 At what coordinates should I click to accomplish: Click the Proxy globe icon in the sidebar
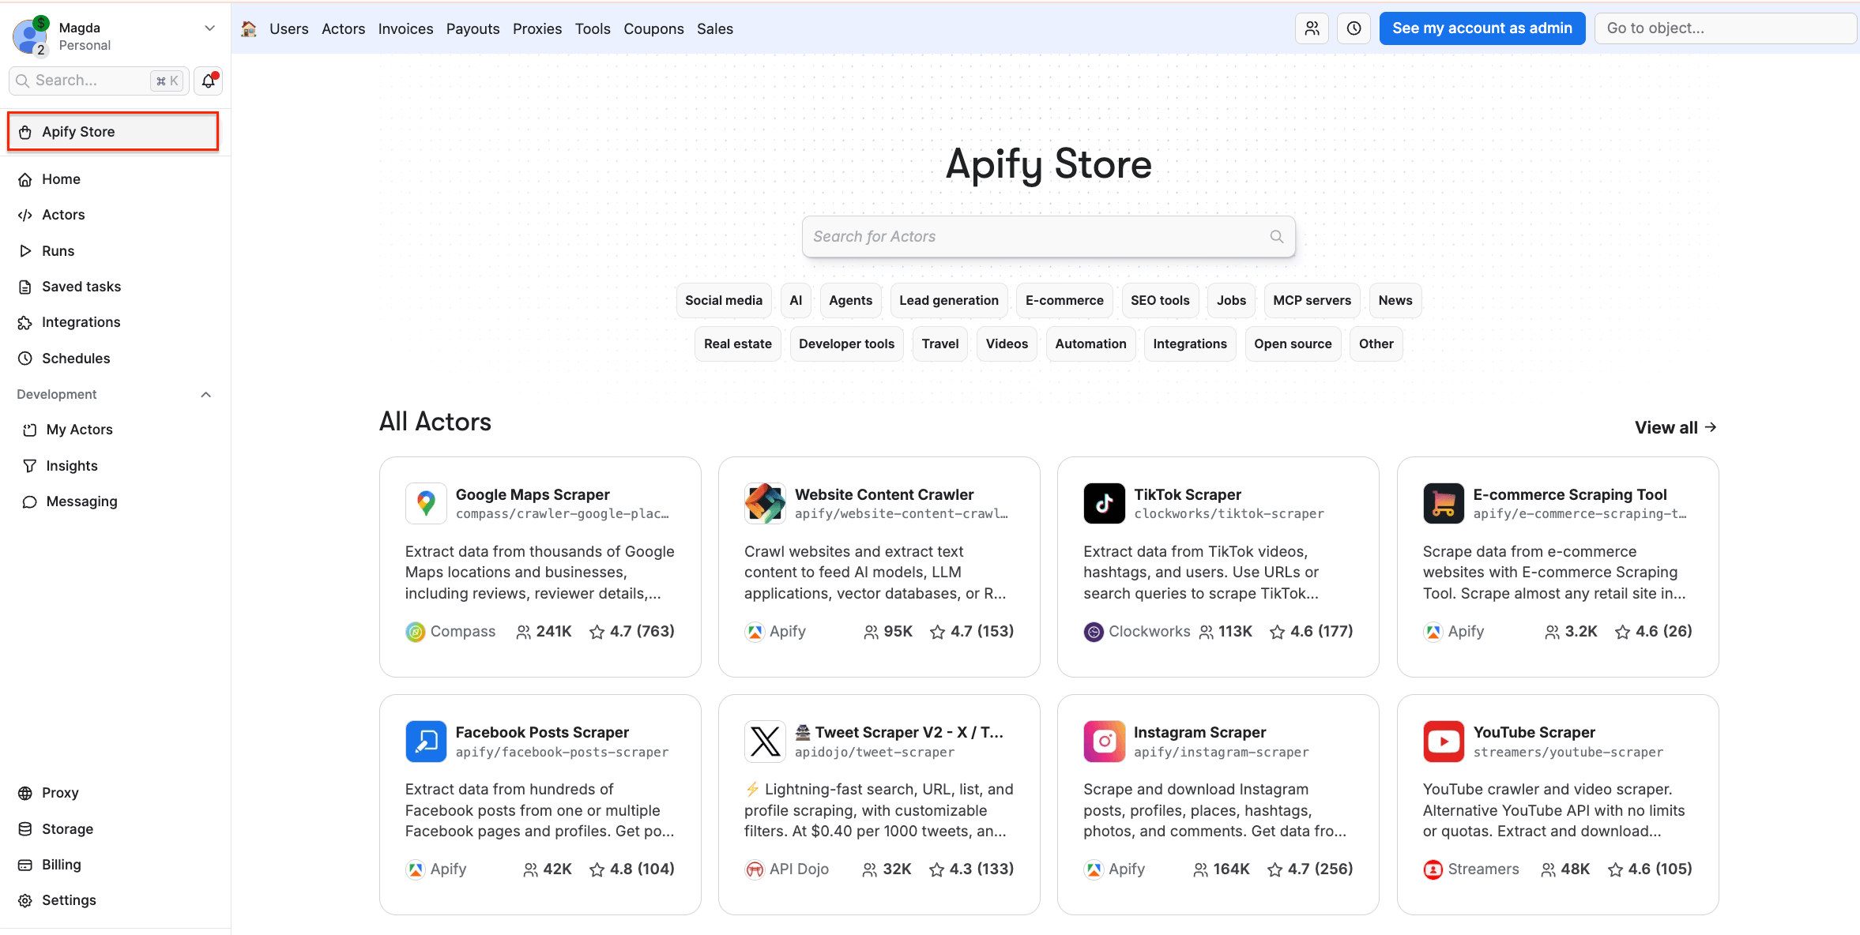coord(24,792)
